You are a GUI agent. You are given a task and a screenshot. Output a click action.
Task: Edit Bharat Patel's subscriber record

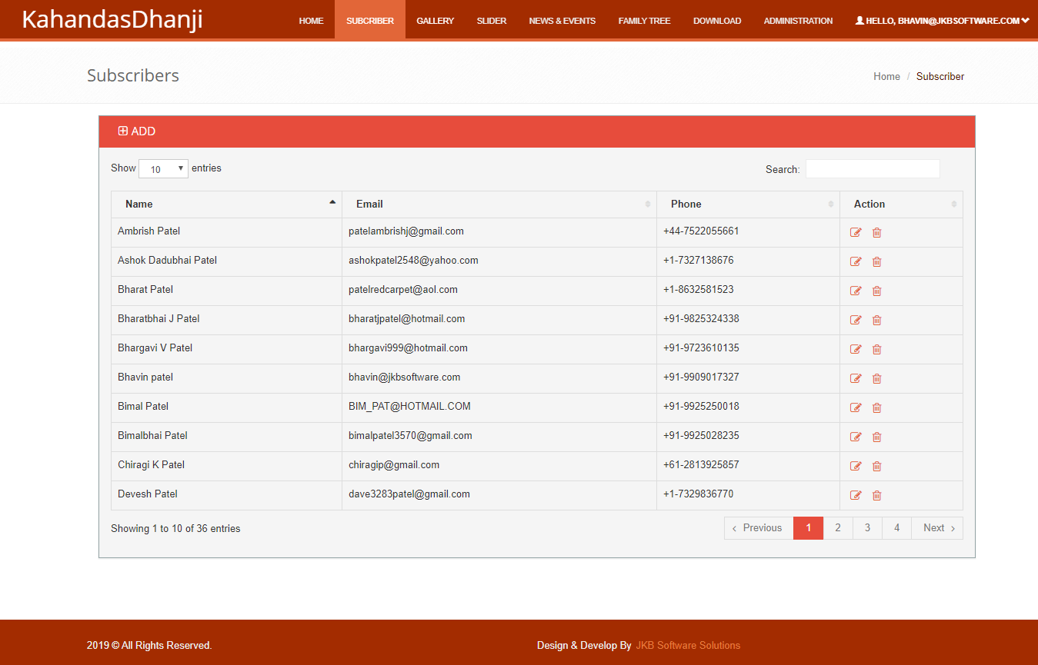856,291
